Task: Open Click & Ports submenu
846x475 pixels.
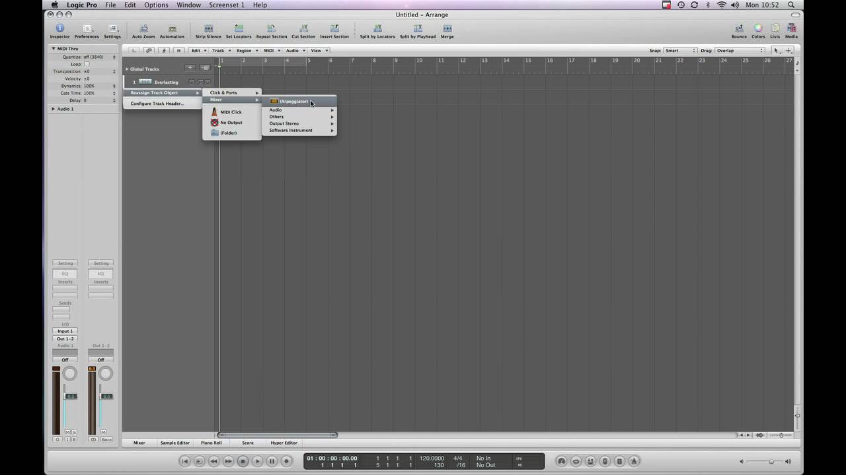Action: (x=232, y=92)
